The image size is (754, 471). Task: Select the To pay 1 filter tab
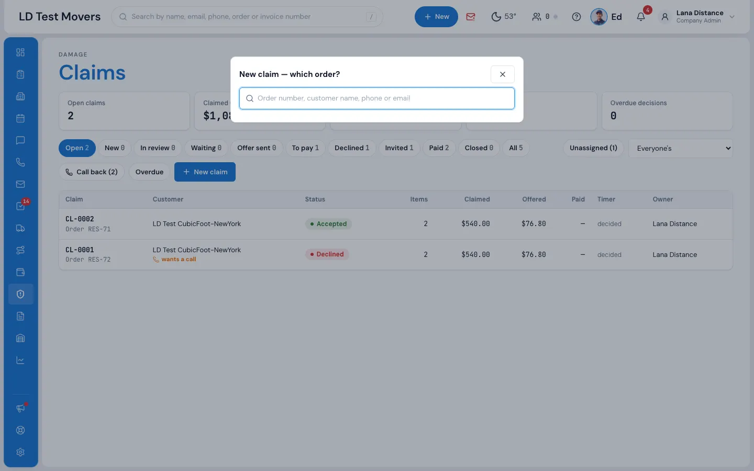click(x=305, y=148)
